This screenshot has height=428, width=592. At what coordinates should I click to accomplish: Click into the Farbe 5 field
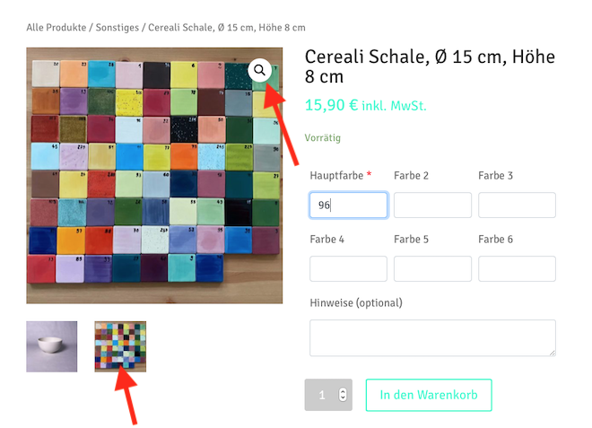tap(432, 268)
